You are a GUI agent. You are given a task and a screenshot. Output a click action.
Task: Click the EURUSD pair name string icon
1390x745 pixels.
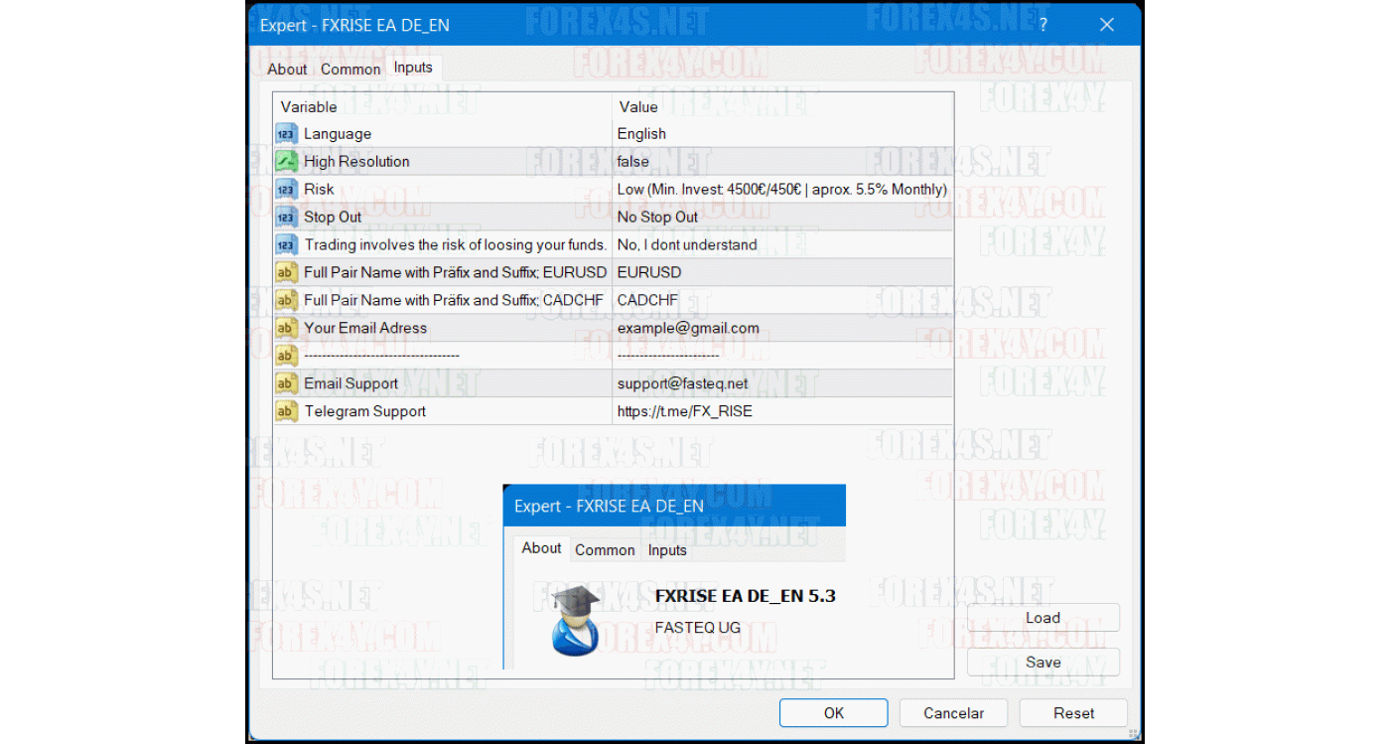[286, 273]
